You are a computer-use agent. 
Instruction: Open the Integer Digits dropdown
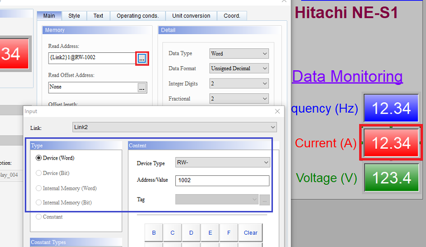239,83
